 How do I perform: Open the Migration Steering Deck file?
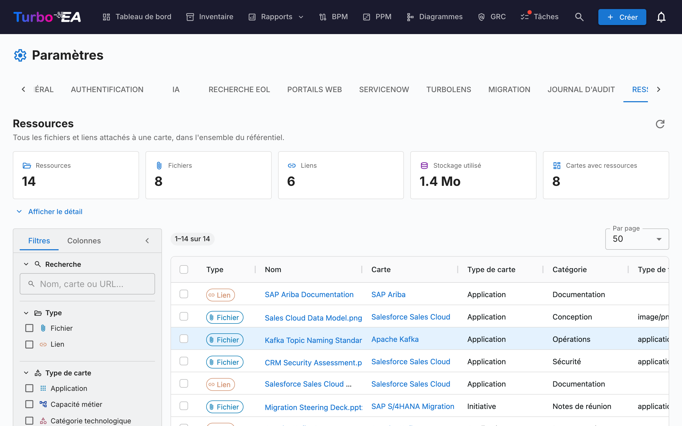click(313, 407)
